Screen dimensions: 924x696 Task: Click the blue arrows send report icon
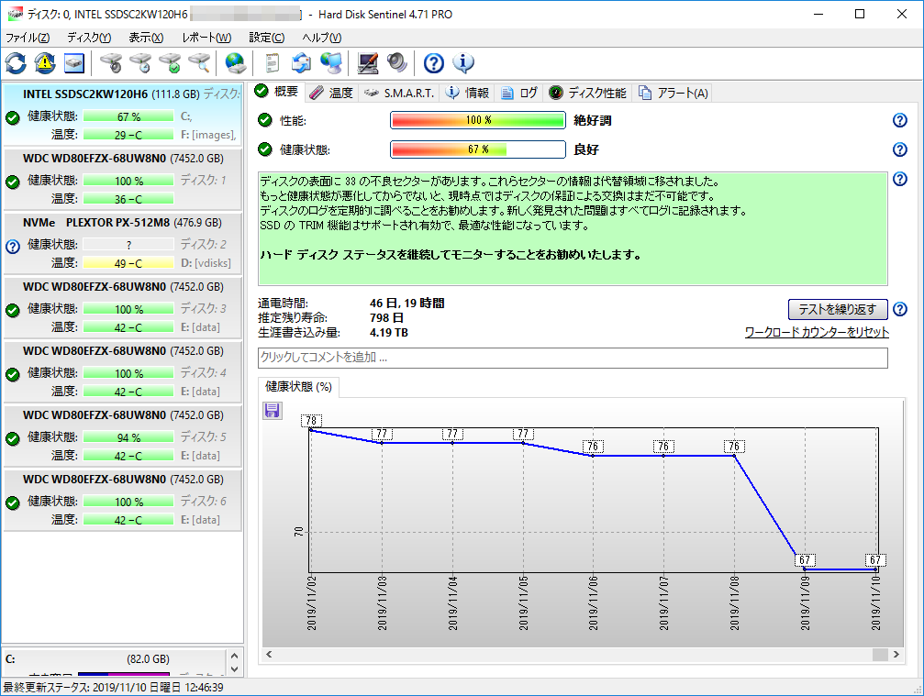pos(301,63)
